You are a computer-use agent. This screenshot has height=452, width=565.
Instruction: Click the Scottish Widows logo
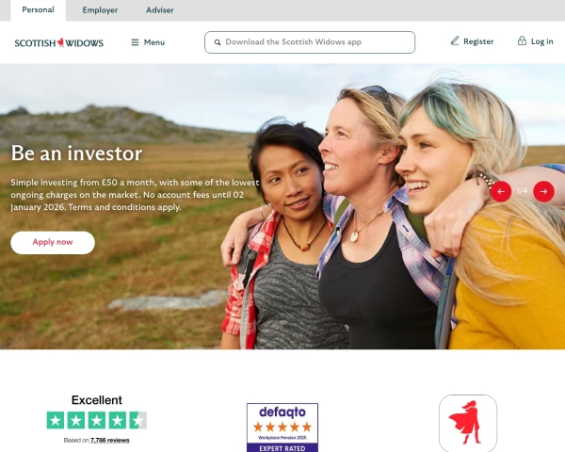(x=59, y=42)
